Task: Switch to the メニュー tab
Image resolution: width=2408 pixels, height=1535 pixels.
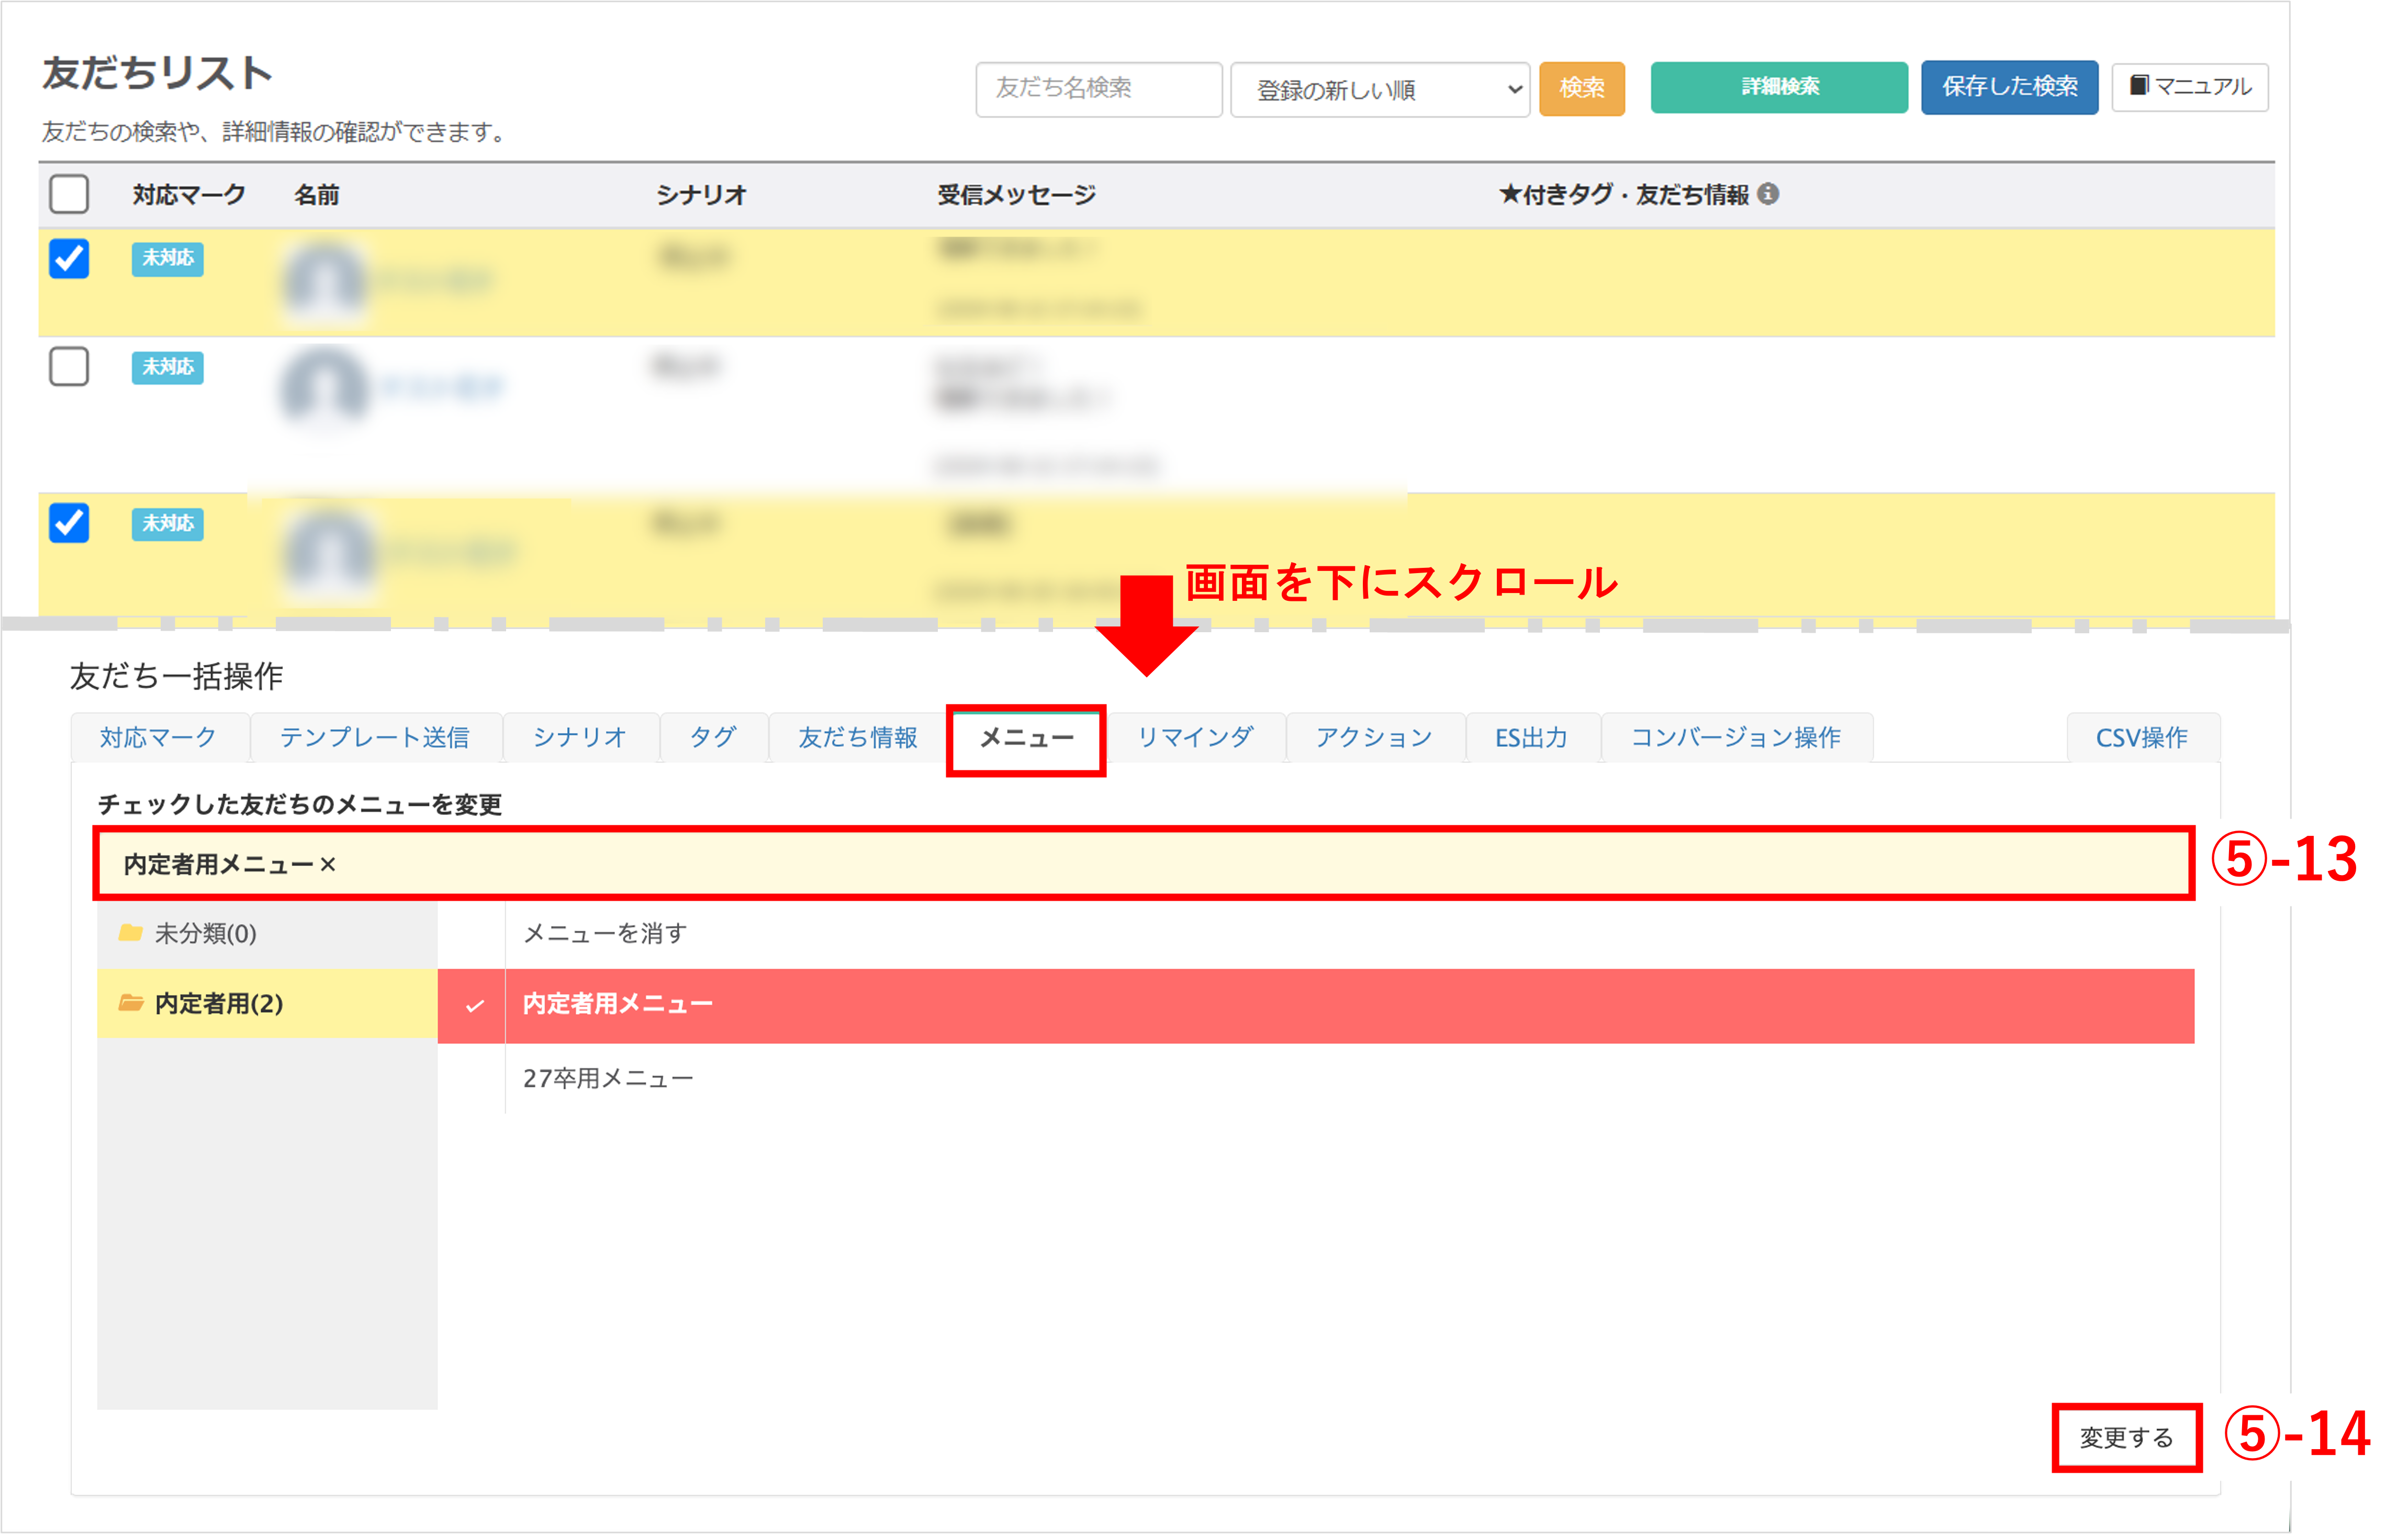Action: click(1026, 738)
